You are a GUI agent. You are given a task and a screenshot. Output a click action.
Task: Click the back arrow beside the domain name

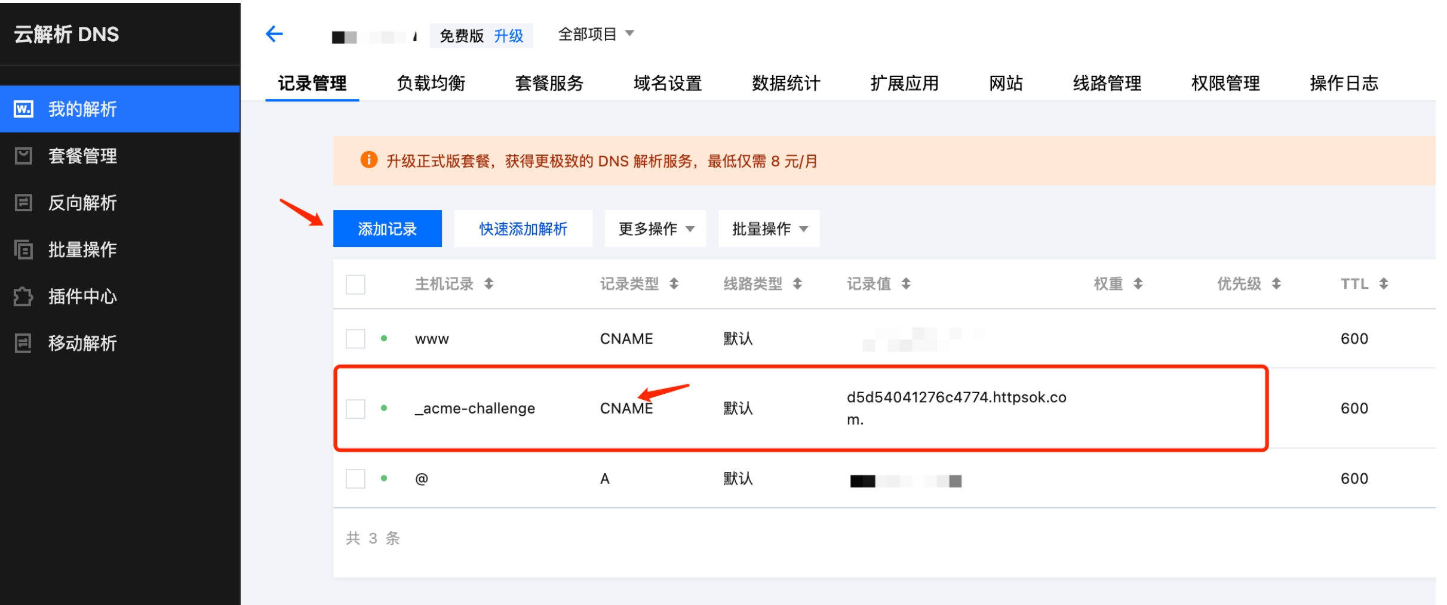[x=275, y=34]
